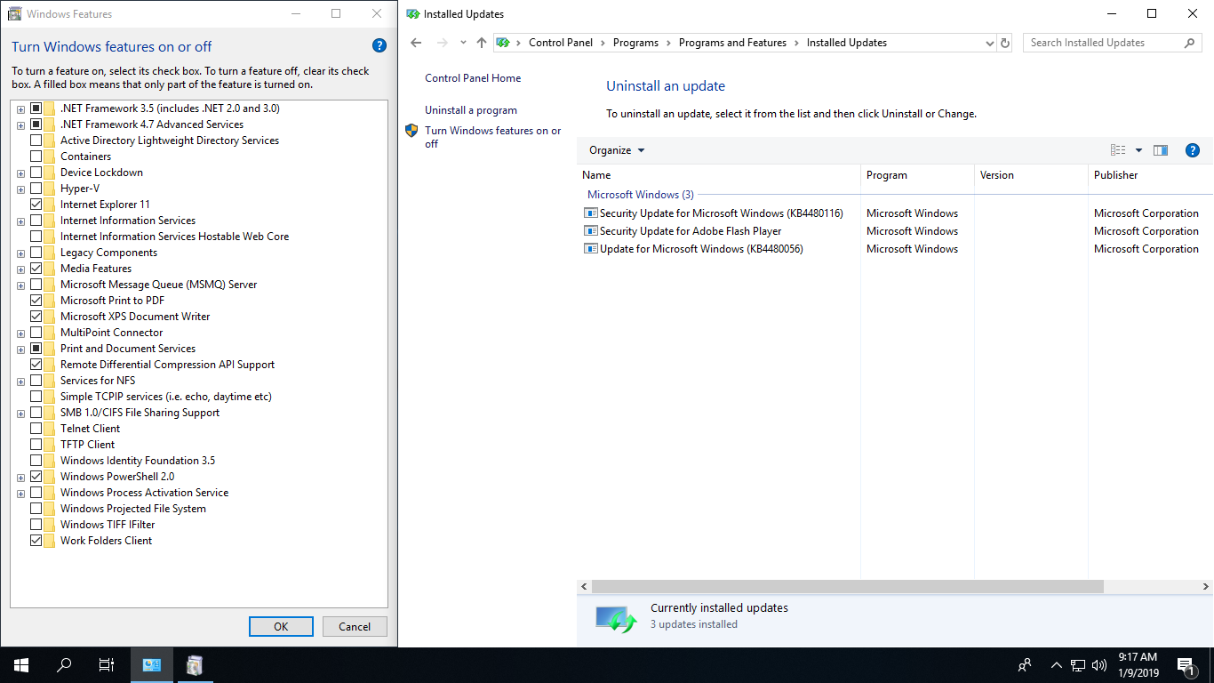Uncheck Internet Explorer 11
Viewport: 1214px width, 683px height.
pos(36,205)
